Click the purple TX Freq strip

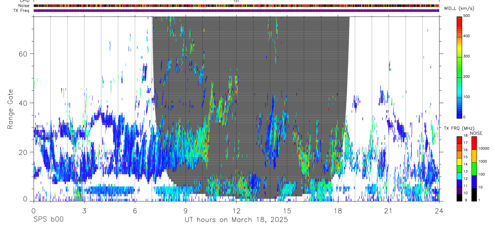tap(237, 10)
